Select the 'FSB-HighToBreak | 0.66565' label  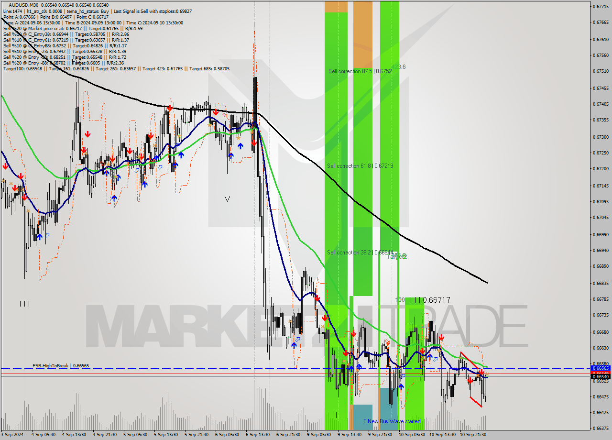pyautogui.click(x=61, y=365)
